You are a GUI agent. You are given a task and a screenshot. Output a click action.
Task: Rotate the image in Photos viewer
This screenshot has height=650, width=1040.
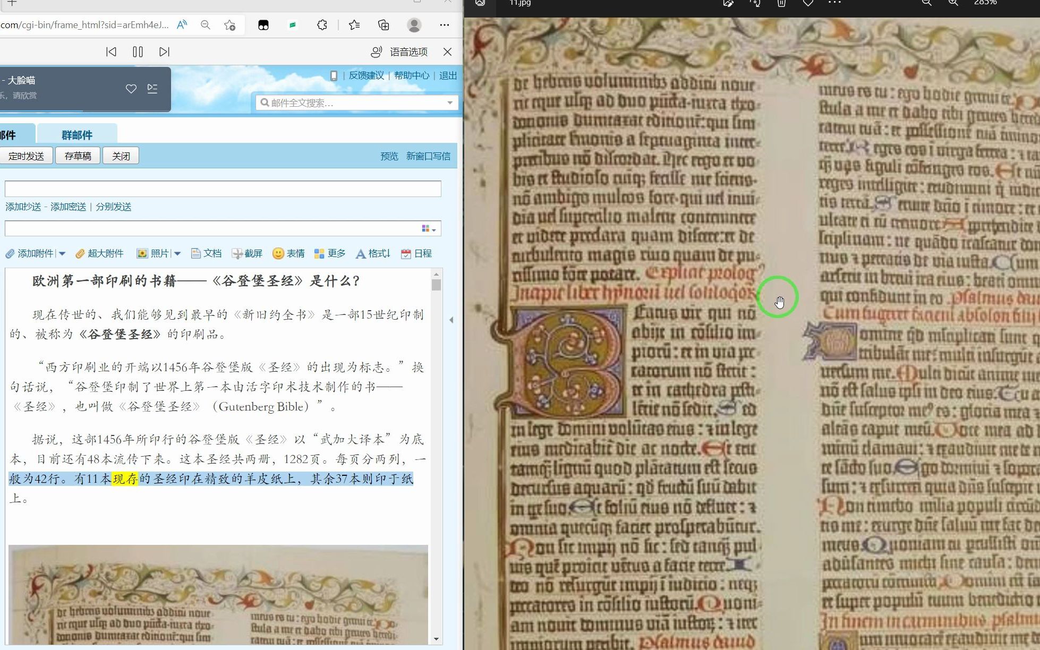(x=755, y=3)
